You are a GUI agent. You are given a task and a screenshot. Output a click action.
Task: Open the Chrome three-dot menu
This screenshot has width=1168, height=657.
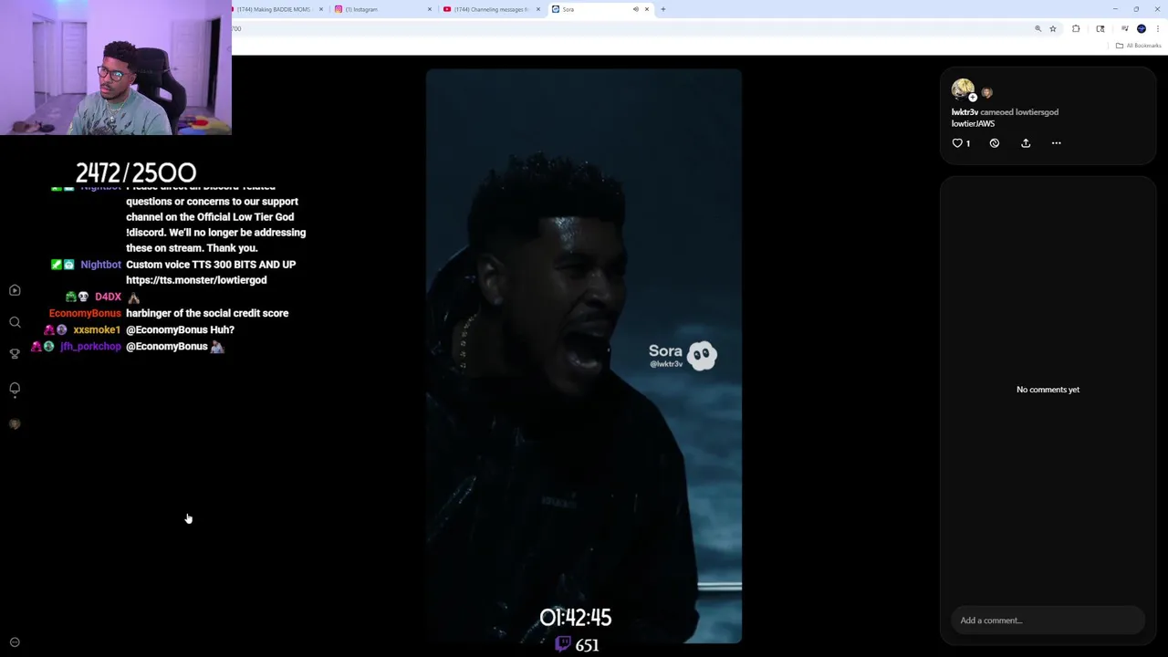tap(1158, 29)
